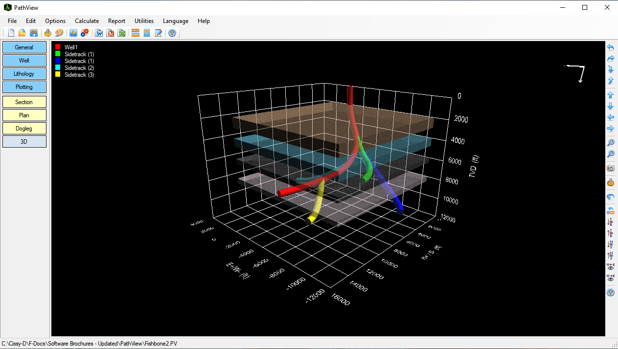
Task: Open the color palette settings icon
Action: 59,33
